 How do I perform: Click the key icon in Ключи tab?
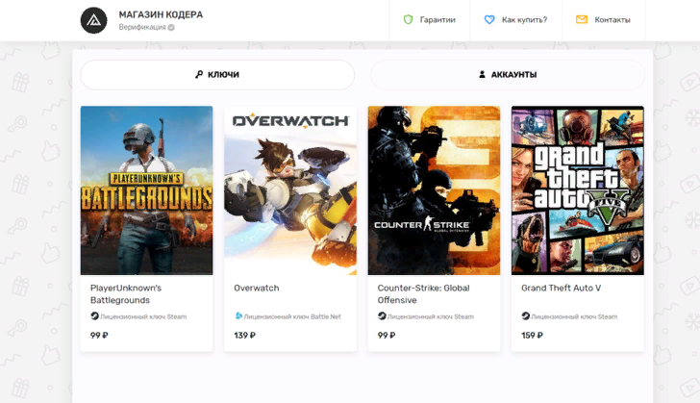(x=199, y=74)
